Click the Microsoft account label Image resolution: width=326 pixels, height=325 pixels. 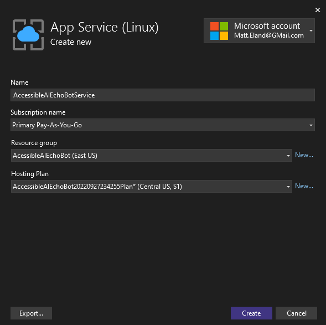pyautogui.click(x=267, y=26)
